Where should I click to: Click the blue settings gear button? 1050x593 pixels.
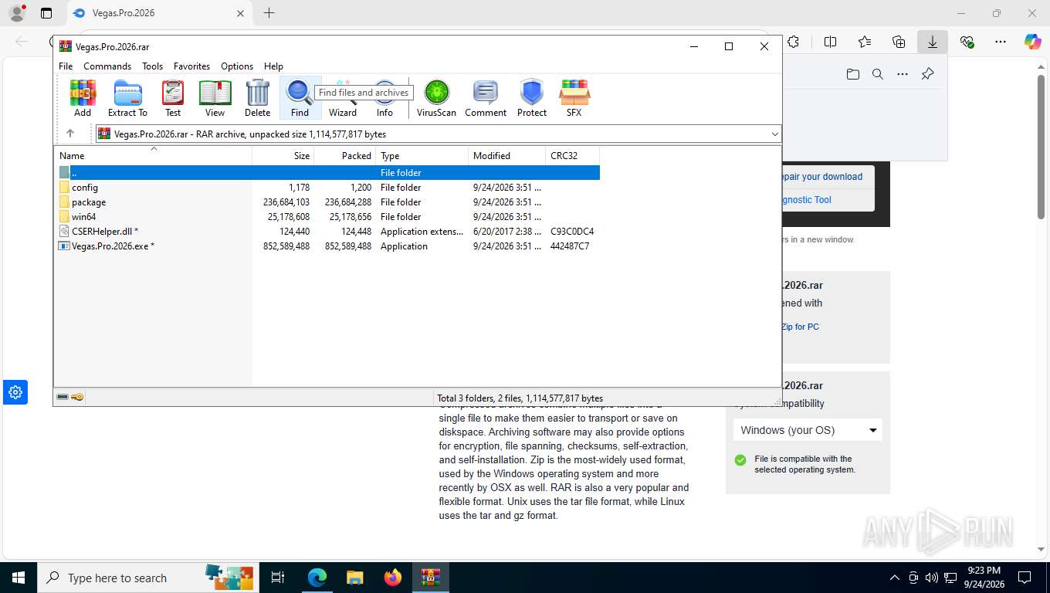(15, 392)
